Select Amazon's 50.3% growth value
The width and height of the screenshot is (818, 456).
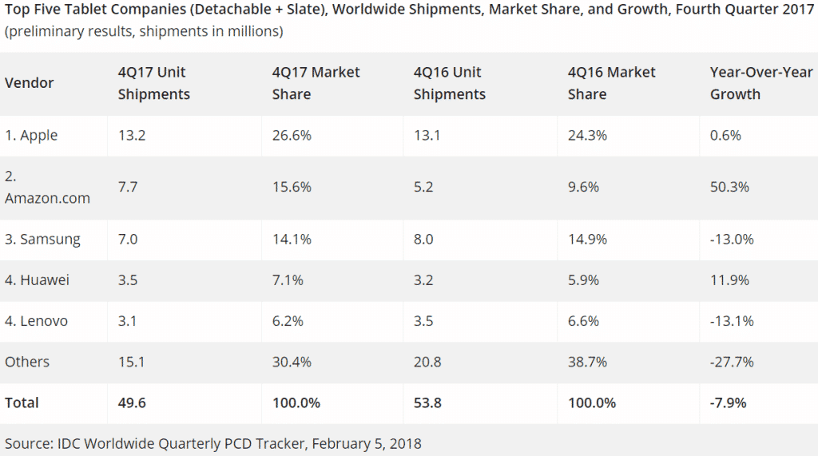729,187
